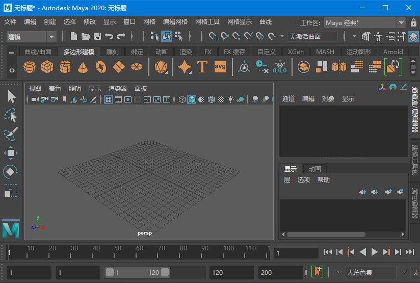Expand snap options arrow next to 无激活曲面
Image resolution: width=420 pixels, height=283 pixels.
282,36
